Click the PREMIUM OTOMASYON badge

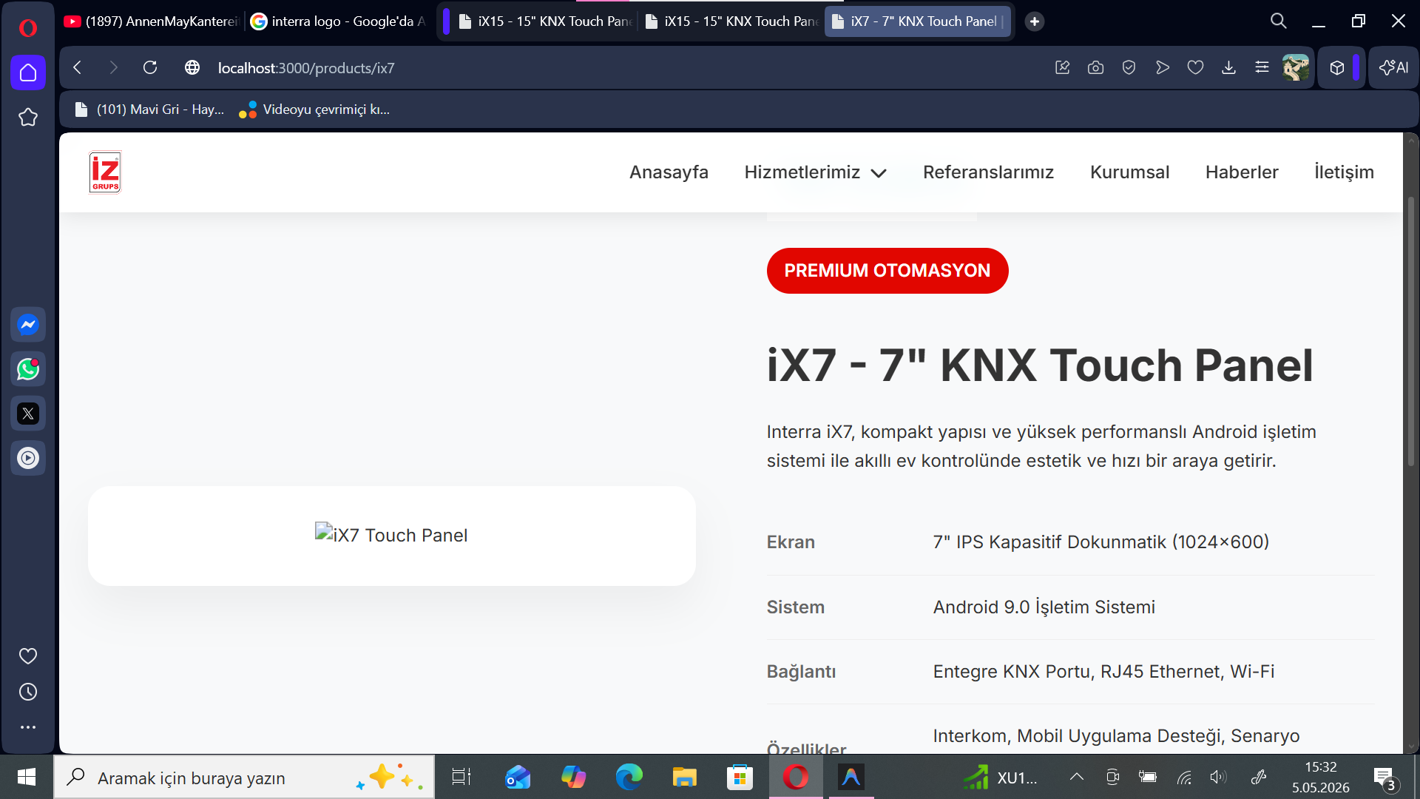887,271
